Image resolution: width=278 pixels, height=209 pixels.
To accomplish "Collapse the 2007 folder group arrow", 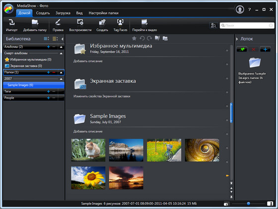I will click(x=61, y=79).
